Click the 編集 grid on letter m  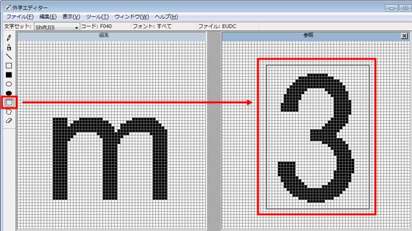(110, 159)
